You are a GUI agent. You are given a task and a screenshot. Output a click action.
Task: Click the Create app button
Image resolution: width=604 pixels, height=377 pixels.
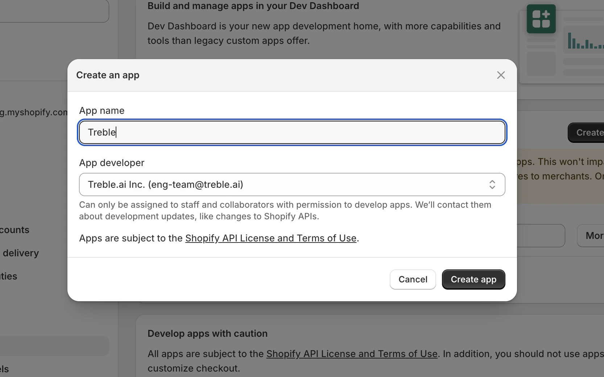(473, 279)
